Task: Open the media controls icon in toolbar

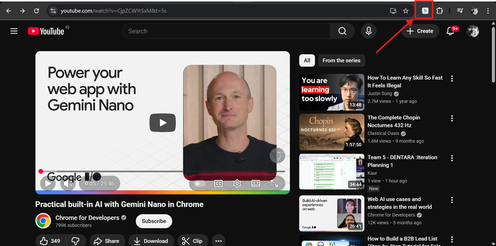Action: click(x=460, y=11)
